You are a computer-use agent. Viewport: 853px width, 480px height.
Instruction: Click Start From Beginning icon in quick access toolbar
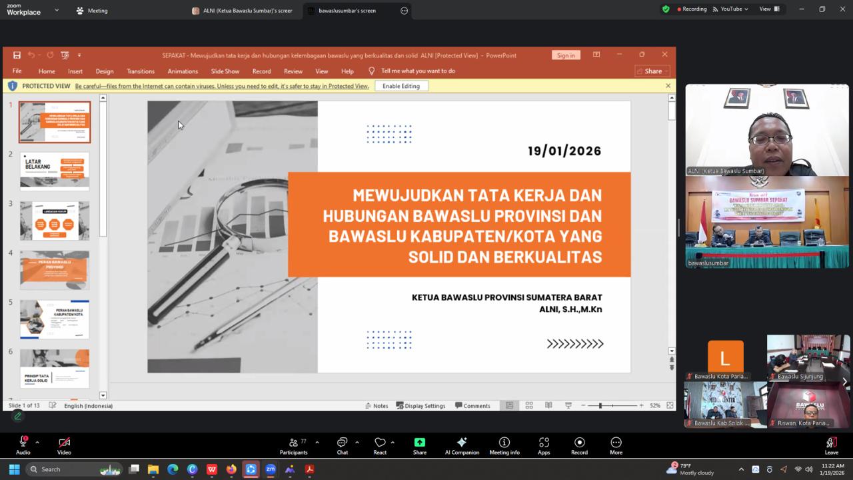65,55
